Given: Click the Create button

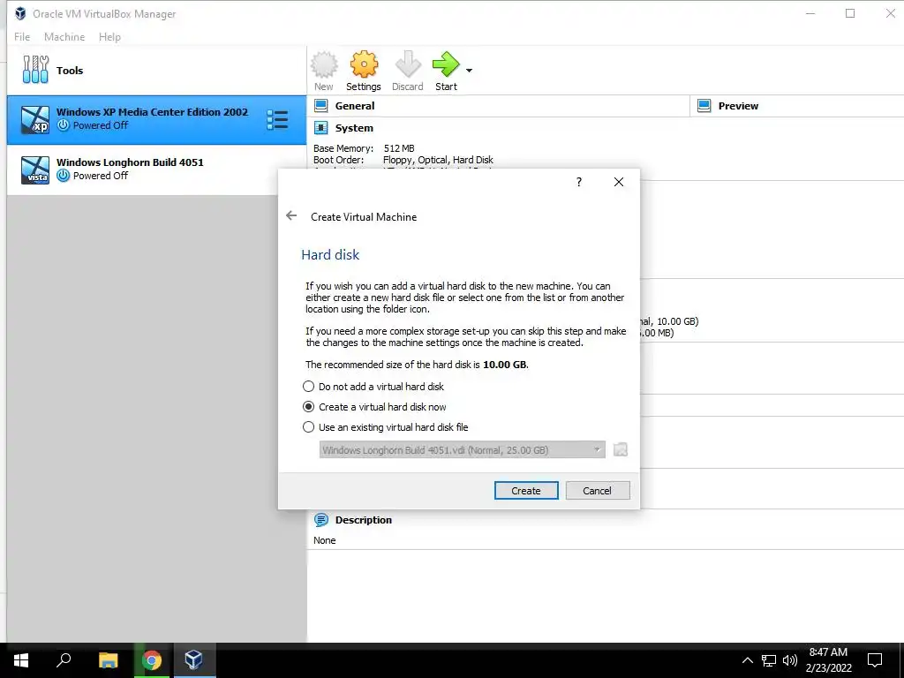Looking at the screenshot, I should (526, 491).
